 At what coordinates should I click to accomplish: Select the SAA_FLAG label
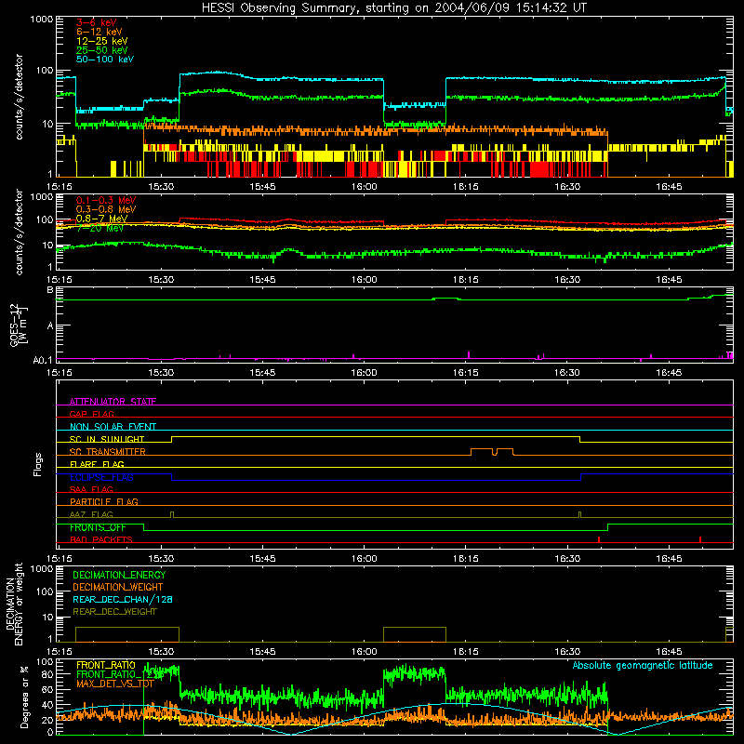(x=91, y=489)
